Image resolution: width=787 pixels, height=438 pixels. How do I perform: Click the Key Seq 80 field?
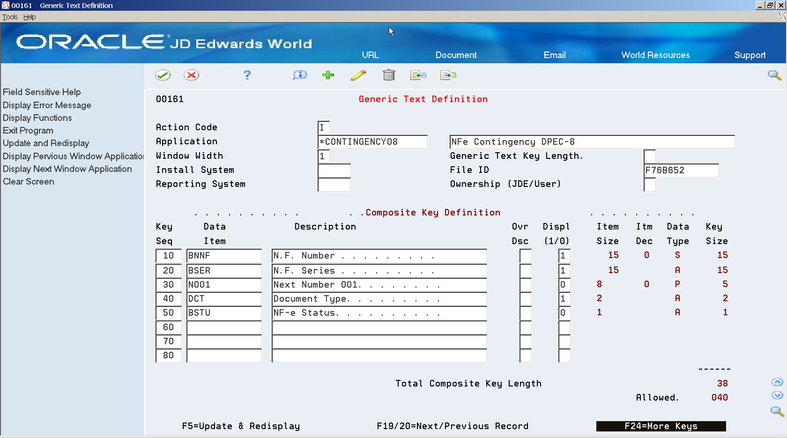(169, 356)
